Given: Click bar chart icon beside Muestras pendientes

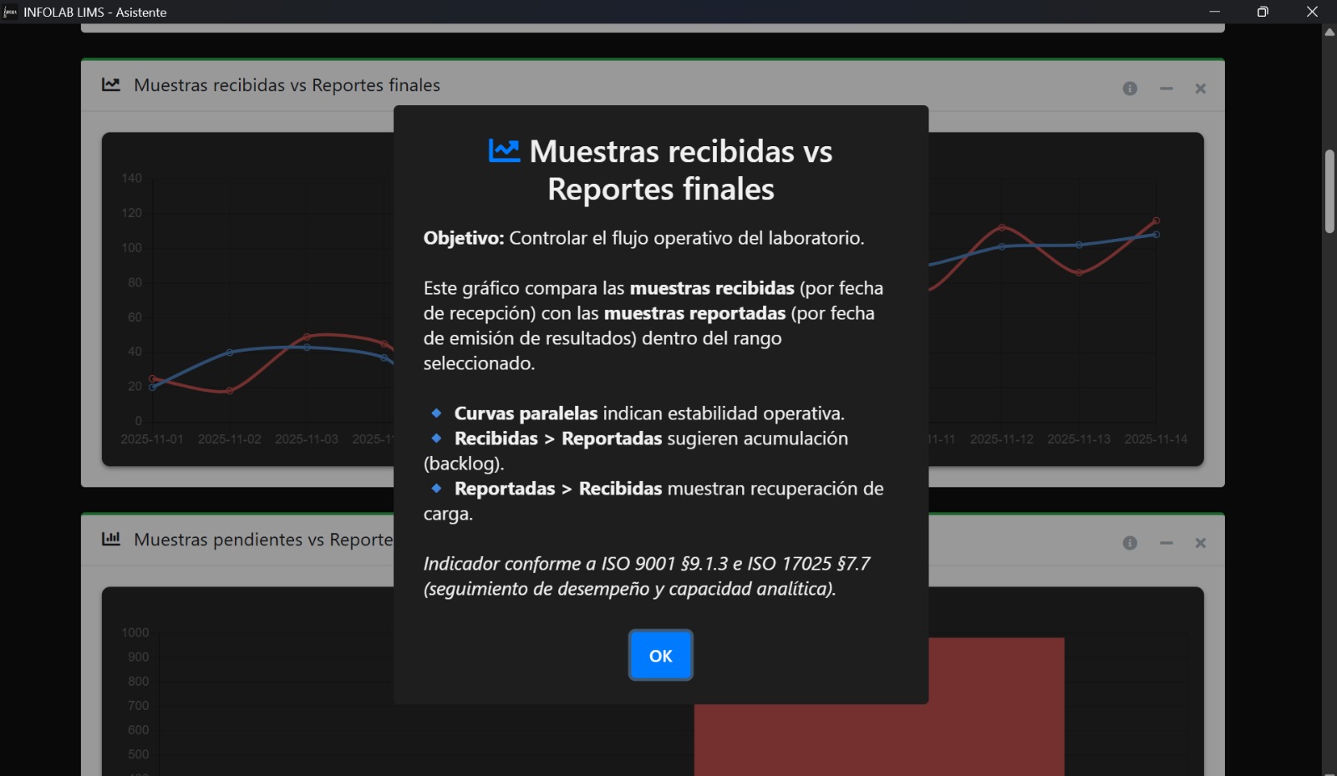Looking at the screenshot, I should 111,539.
